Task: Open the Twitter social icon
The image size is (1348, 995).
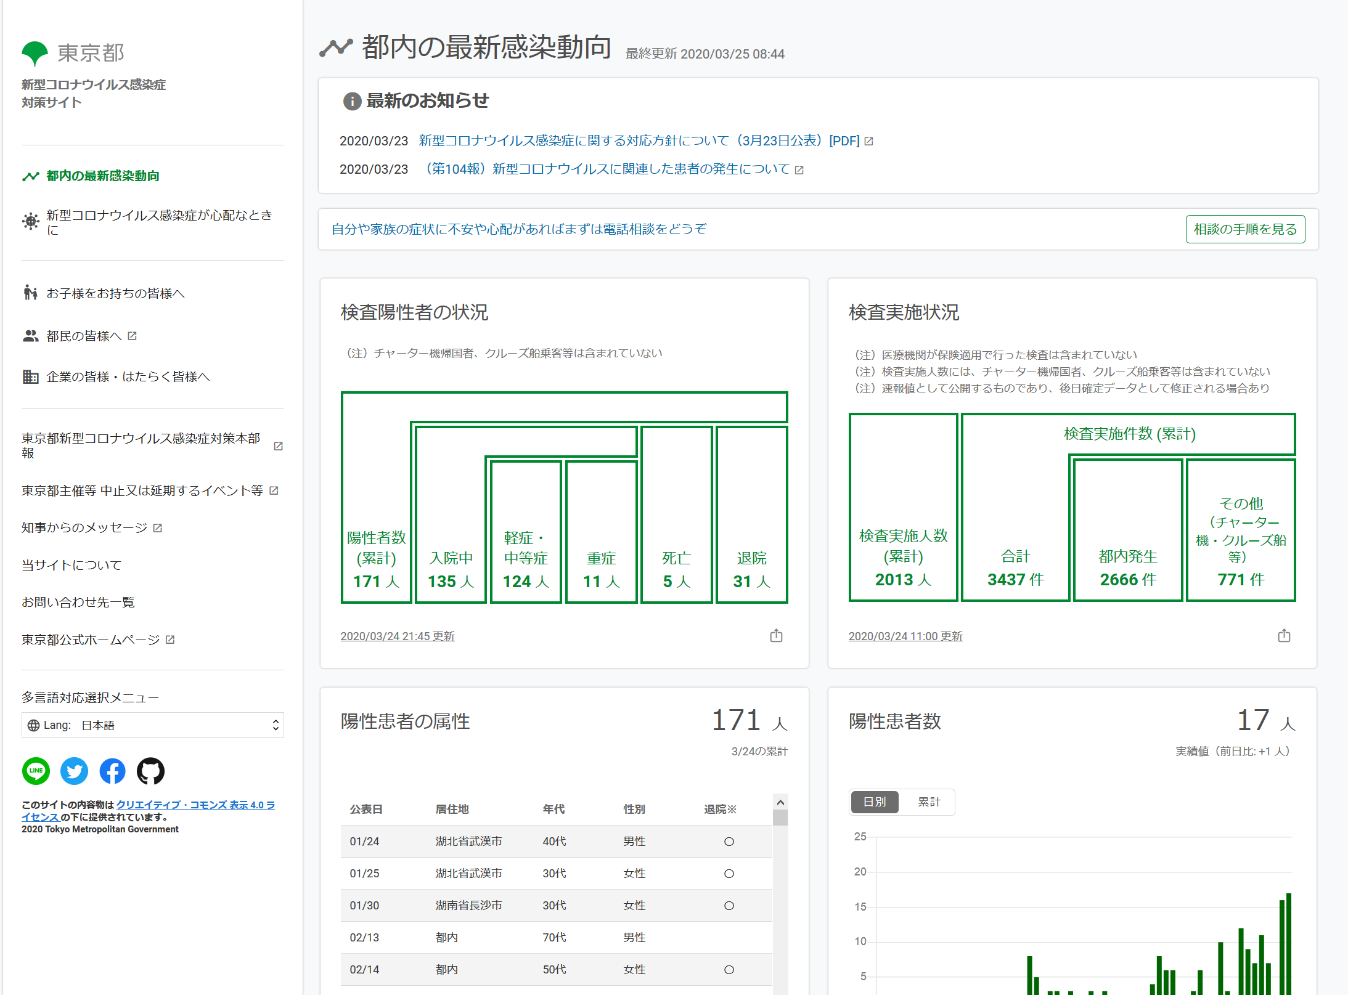Action: click(x=74, y=771)
